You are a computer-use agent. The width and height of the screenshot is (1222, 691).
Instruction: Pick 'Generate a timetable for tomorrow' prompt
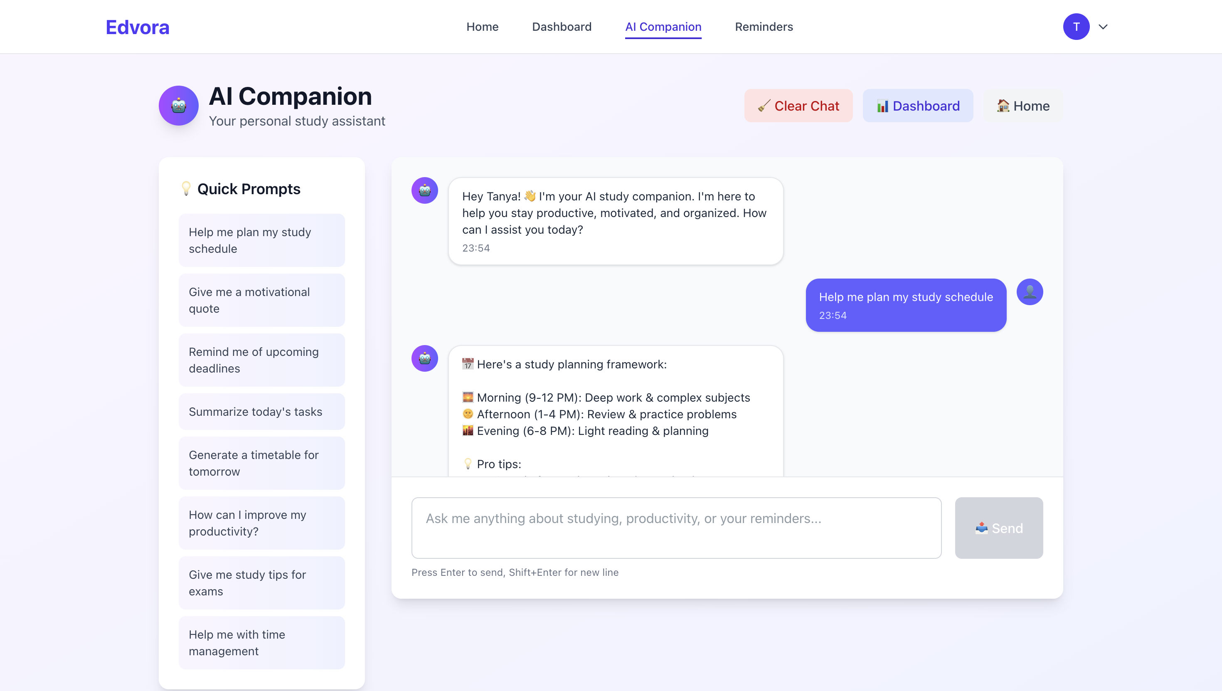point(261,463)
